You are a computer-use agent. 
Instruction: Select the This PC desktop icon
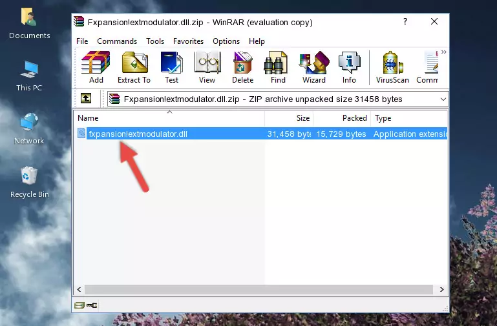[x=29, y=76]
